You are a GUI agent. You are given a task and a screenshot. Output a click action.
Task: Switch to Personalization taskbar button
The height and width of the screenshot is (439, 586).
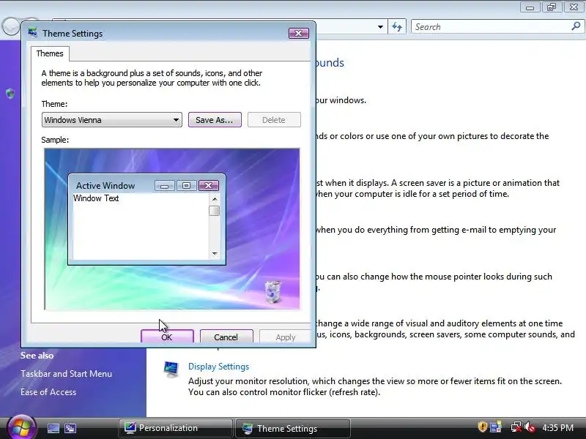coord(175,428)
